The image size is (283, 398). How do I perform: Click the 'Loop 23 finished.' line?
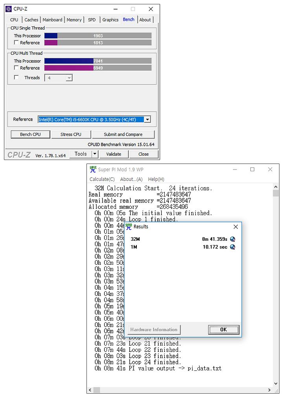(138, 356)
